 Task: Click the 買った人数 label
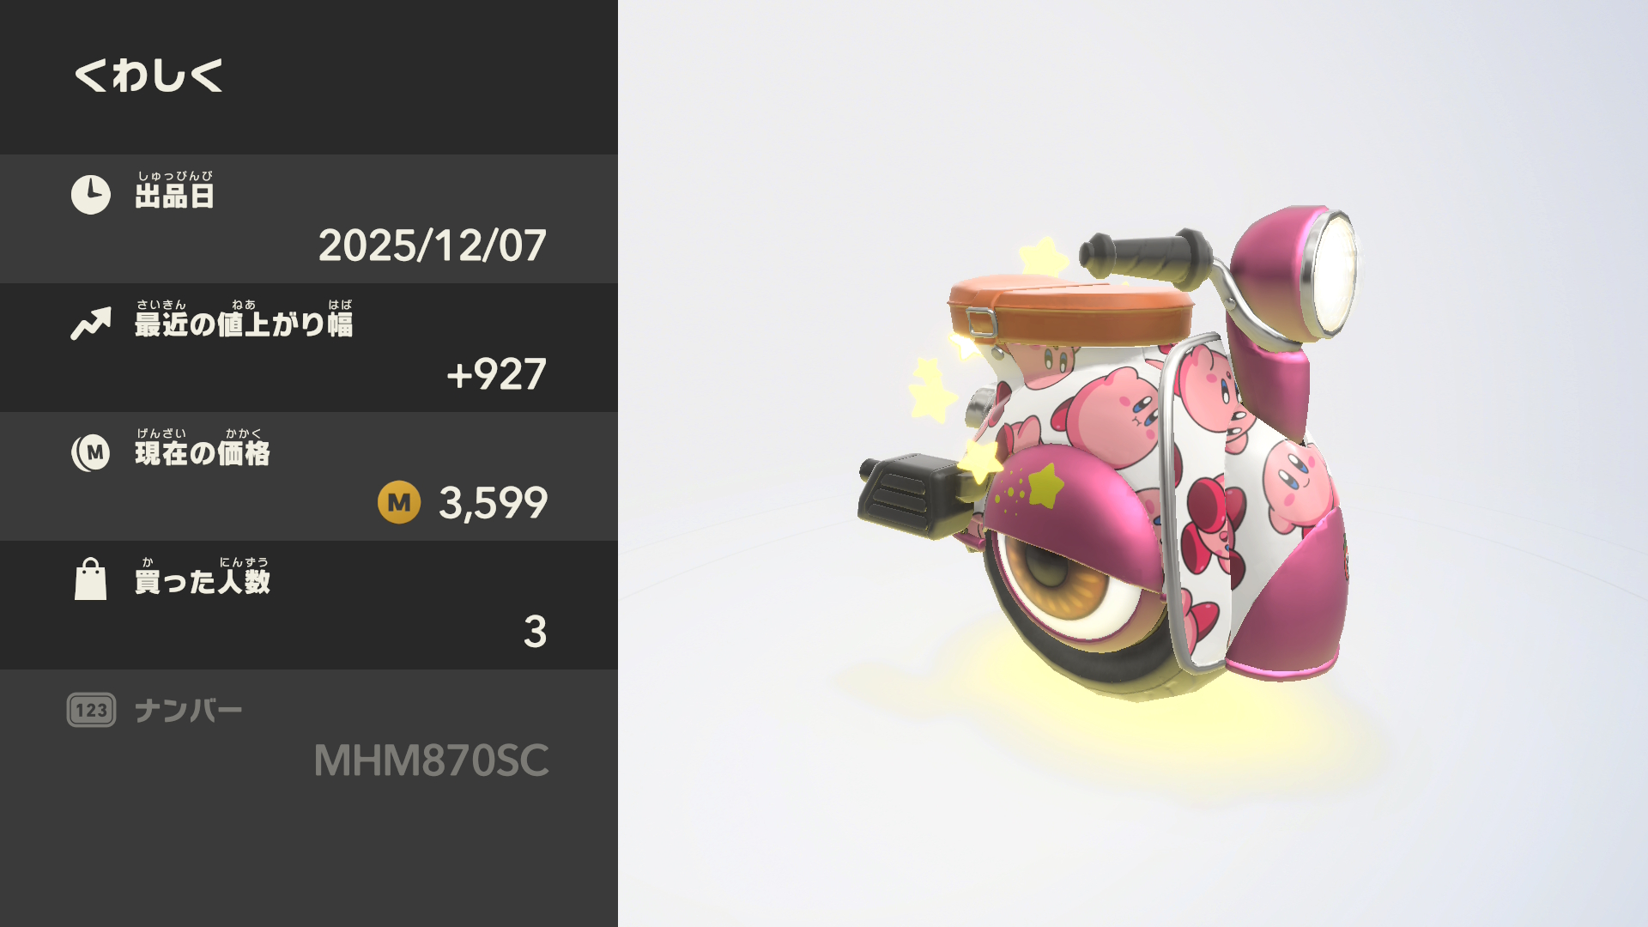[203, 576]
